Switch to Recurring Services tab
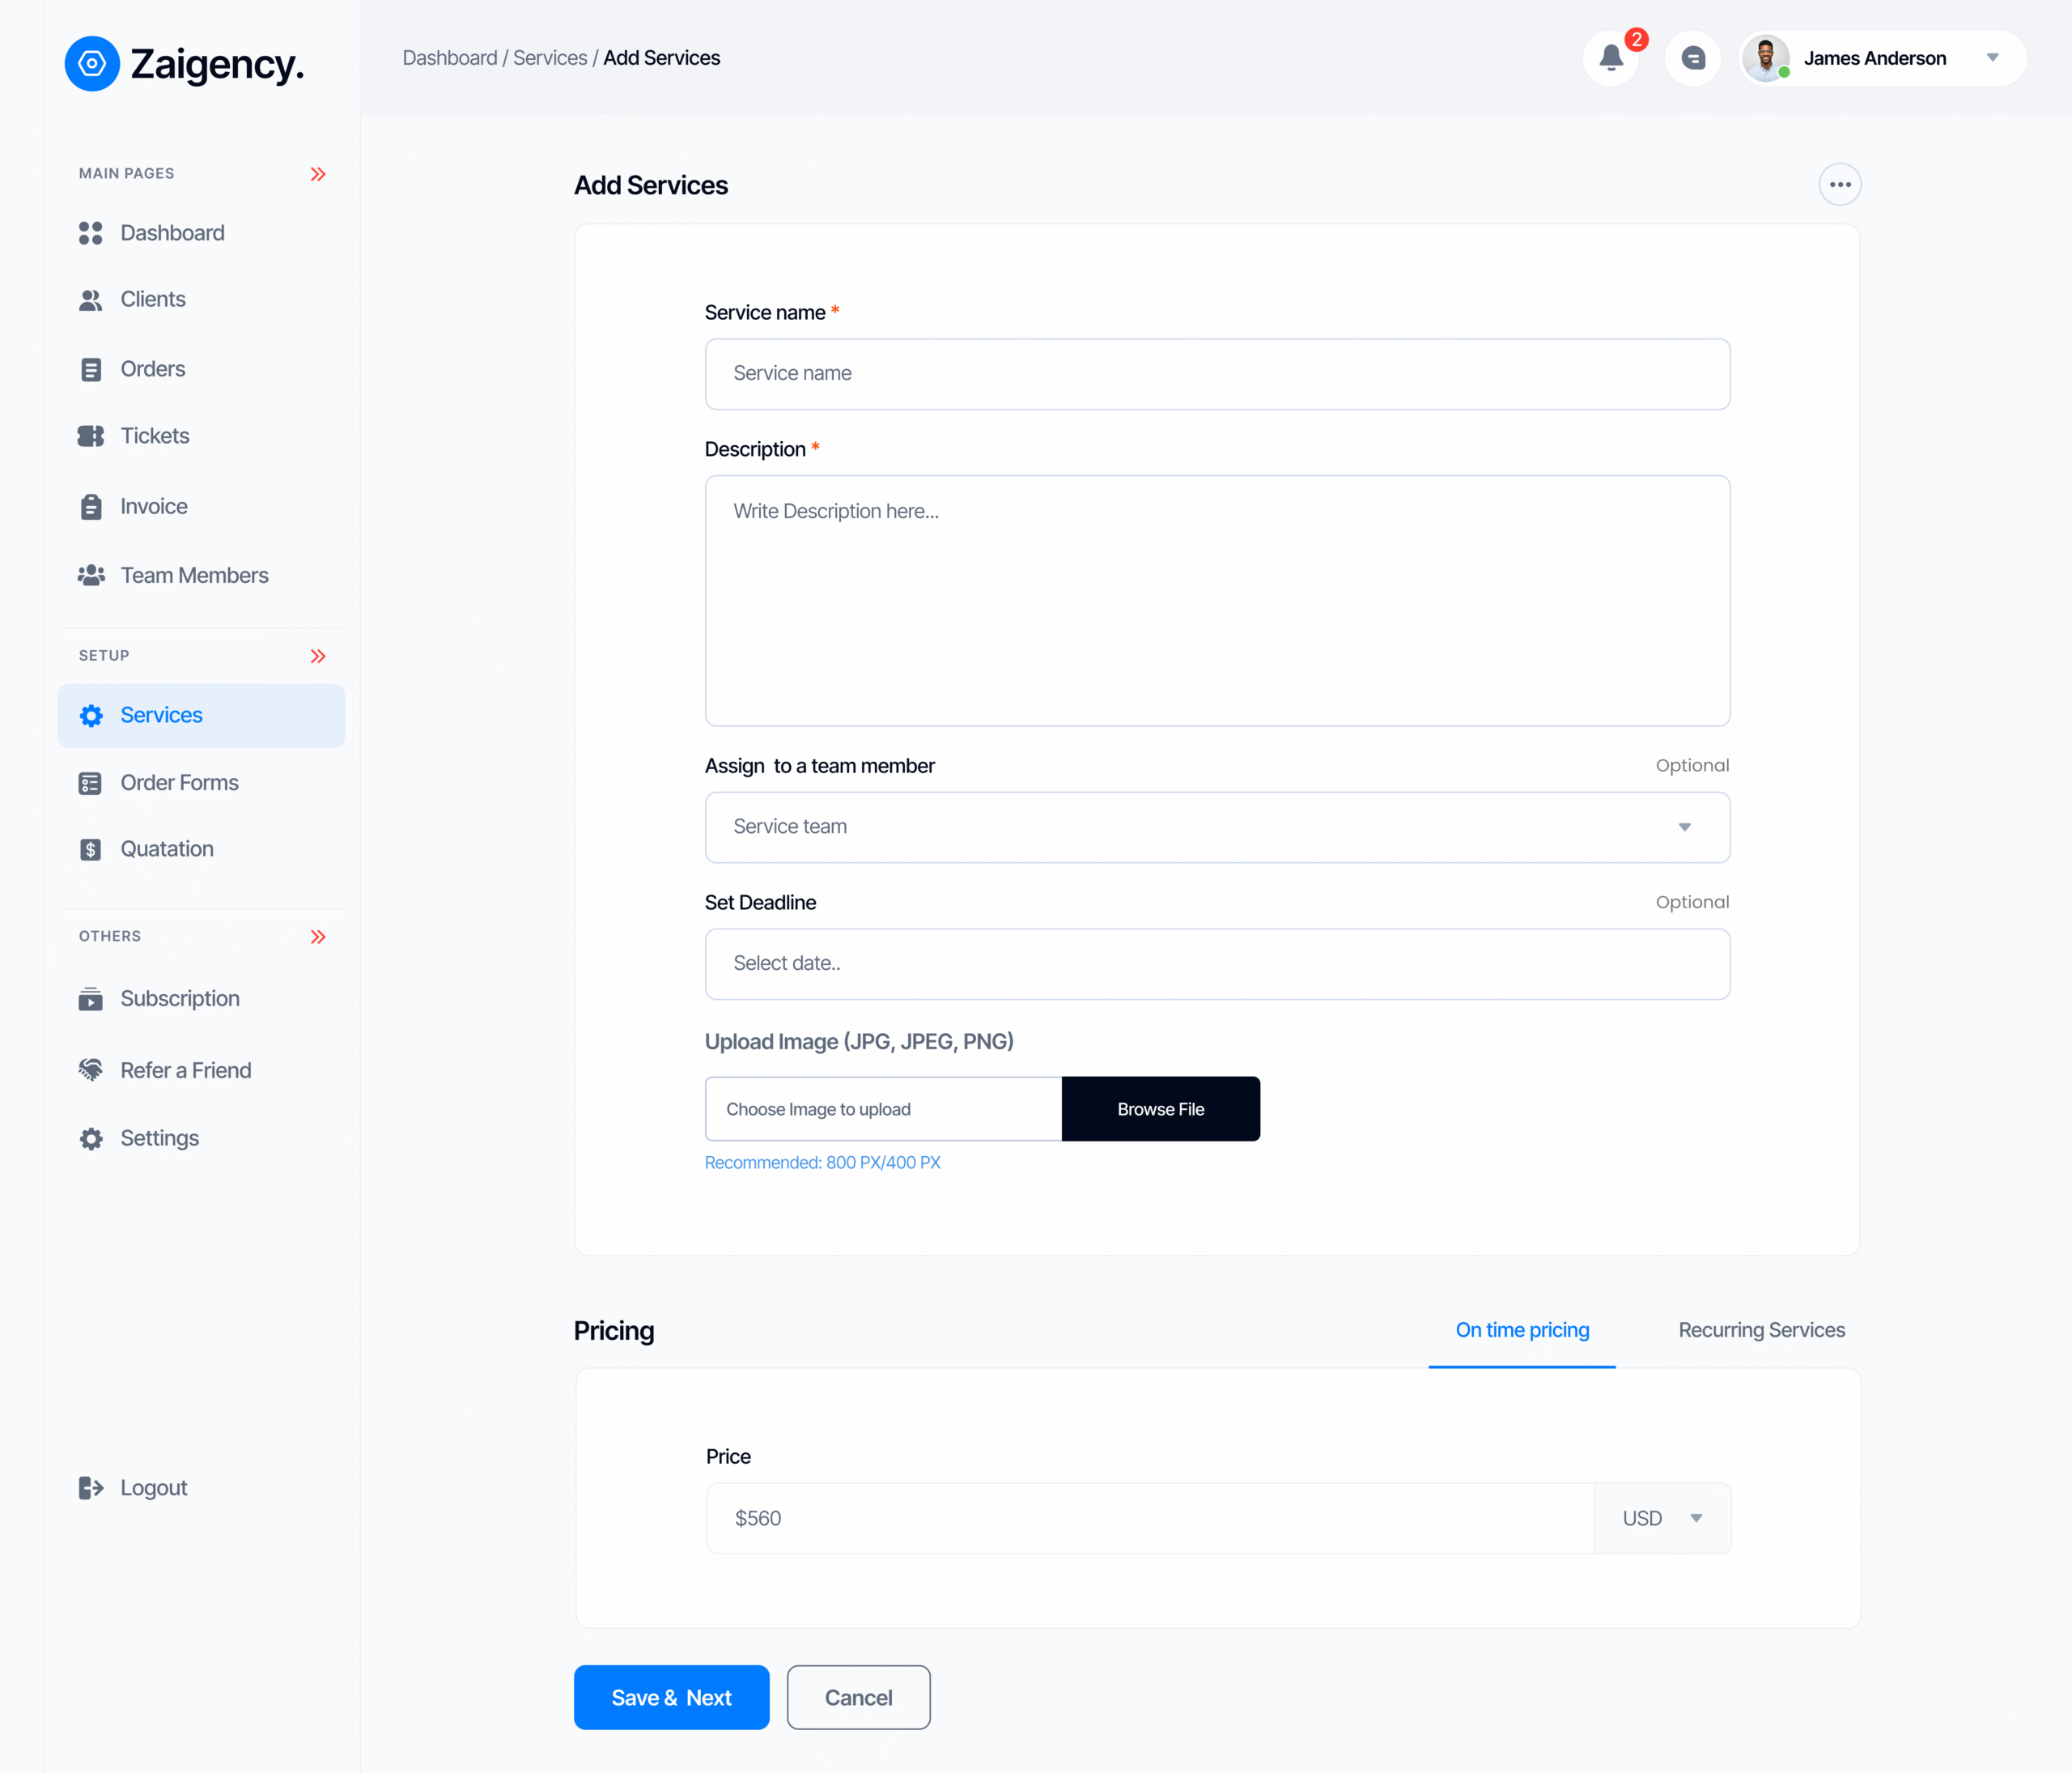 coord(1761,1330)
